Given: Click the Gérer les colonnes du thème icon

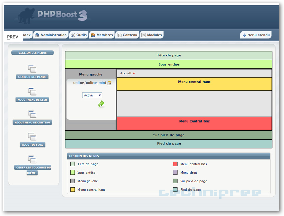Looking at the screenshot, I should pos(32,159).
